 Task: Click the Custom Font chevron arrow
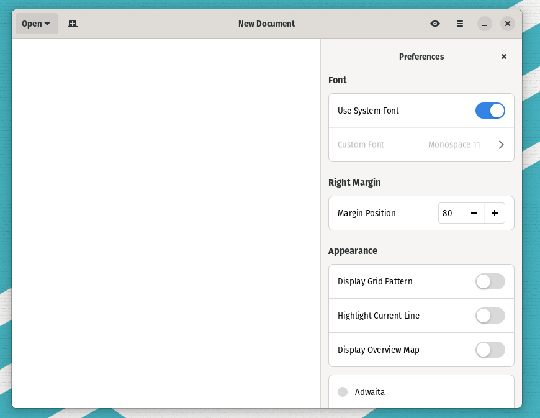pos(502,145)
